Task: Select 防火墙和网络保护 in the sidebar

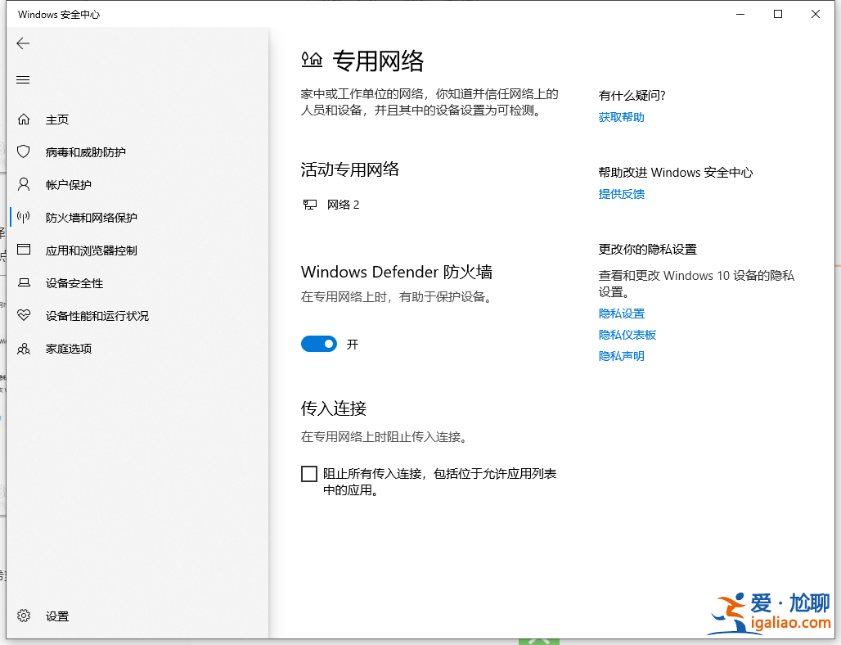Action: click(92, 217)
